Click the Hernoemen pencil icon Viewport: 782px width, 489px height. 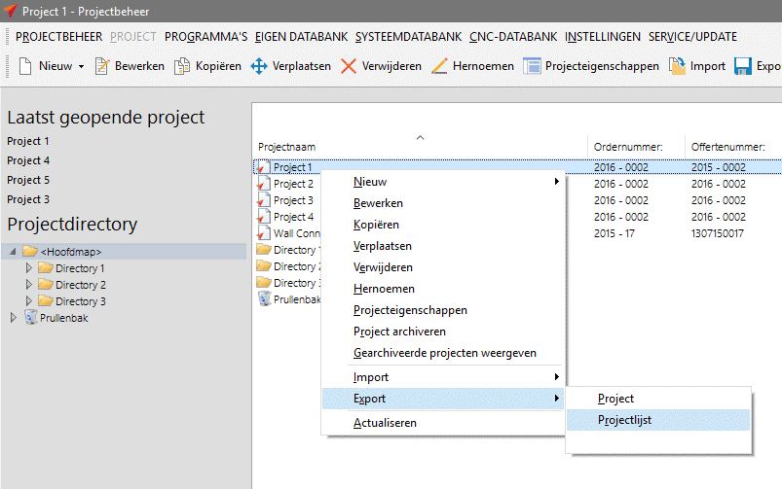pos(438,66)
